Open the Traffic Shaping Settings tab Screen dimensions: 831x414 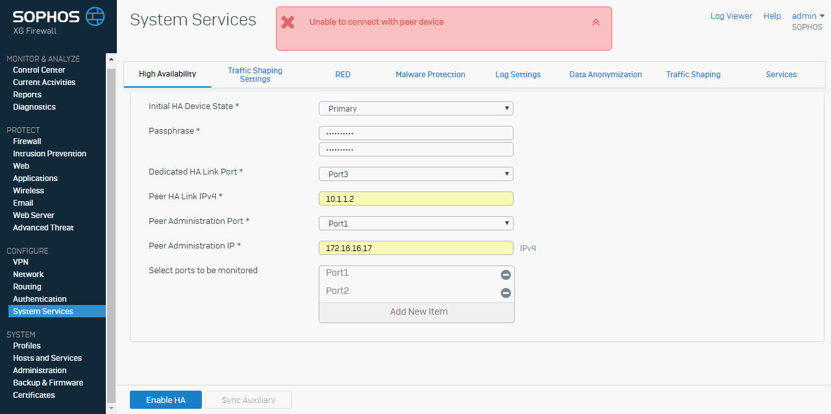[x=255, y=75]
